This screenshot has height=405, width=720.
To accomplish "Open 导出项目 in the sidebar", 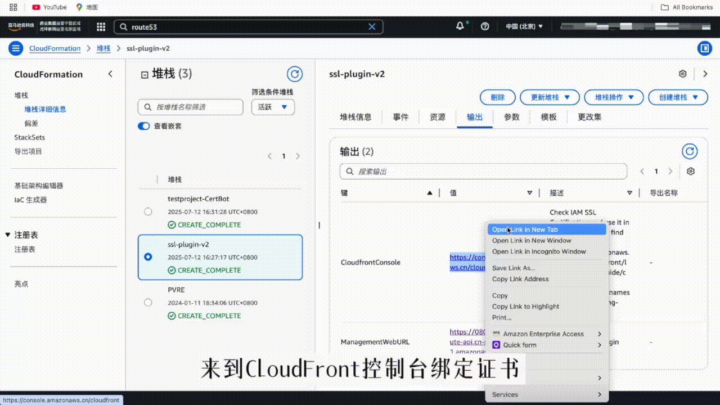I will [x=28, y=151].
